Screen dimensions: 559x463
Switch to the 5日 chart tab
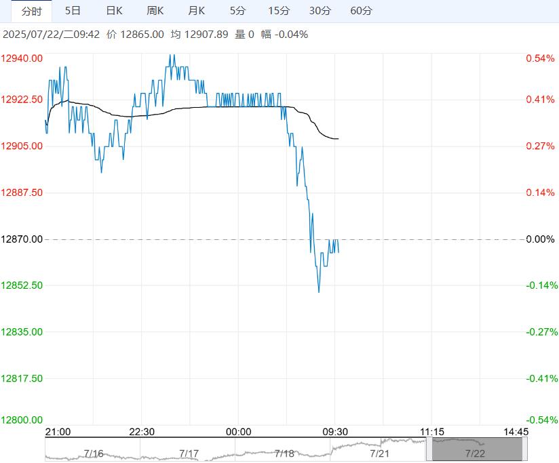[x=73, y=11]
